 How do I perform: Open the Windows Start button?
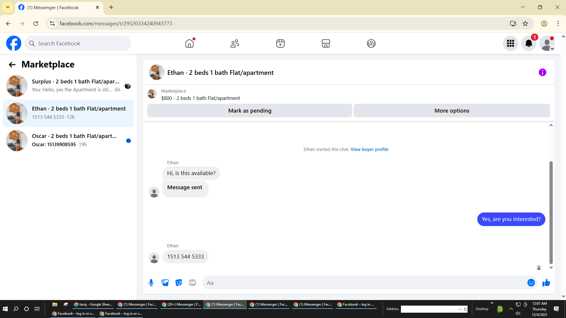[5, 309]
